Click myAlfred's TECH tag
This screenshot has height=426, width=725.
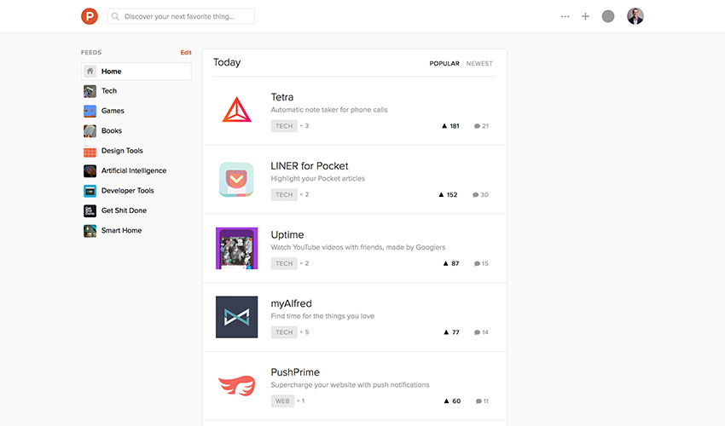click(284, 332)
